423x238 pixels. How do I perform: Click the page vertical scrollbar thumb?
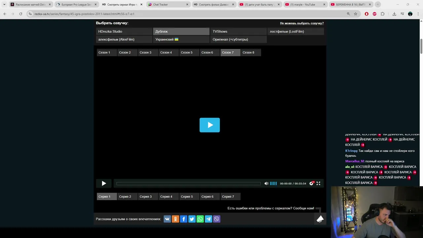point(421,46)
